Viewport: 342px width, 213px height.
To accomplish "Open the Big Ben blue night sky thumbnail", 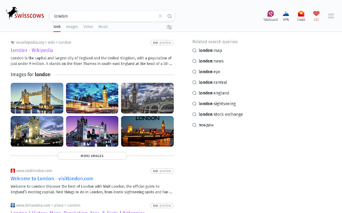I will pyautogui.click(x=92, y=98).
